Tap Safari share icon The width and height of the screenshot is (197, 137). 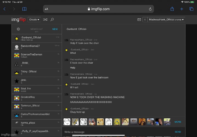point(172,9)
